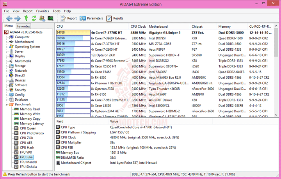
Task: Click the CPU Multiplier field row
Action: (167, 142)
